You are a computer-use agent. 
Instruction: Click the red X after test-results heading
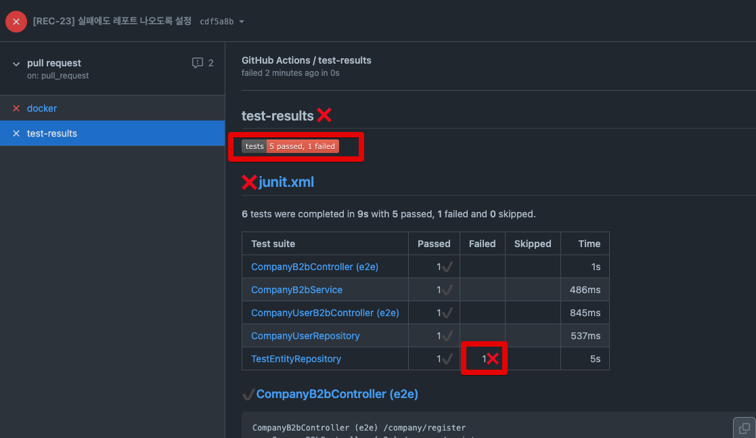tap(324, 115)
